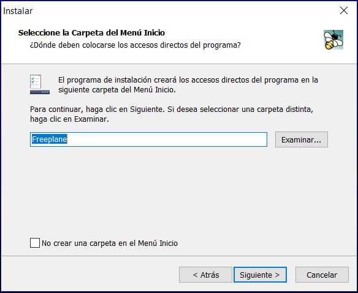Place cursor in the blank part of folder name field
358x293 pixels.
click(x=167, y=139)
